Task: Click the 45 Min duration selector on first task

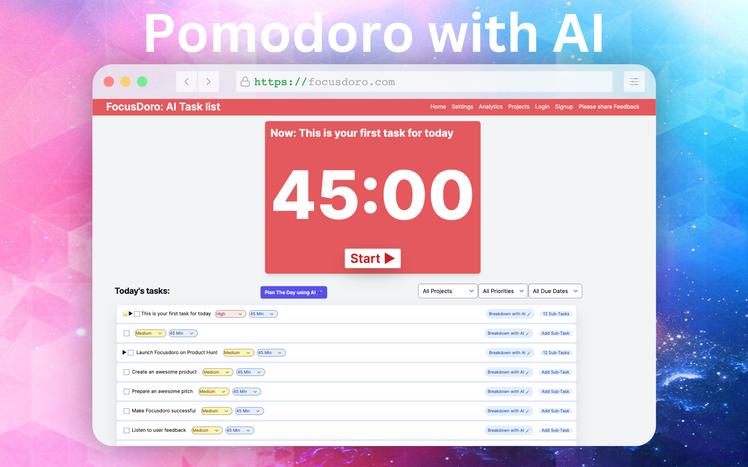Action: coord(262,314)
